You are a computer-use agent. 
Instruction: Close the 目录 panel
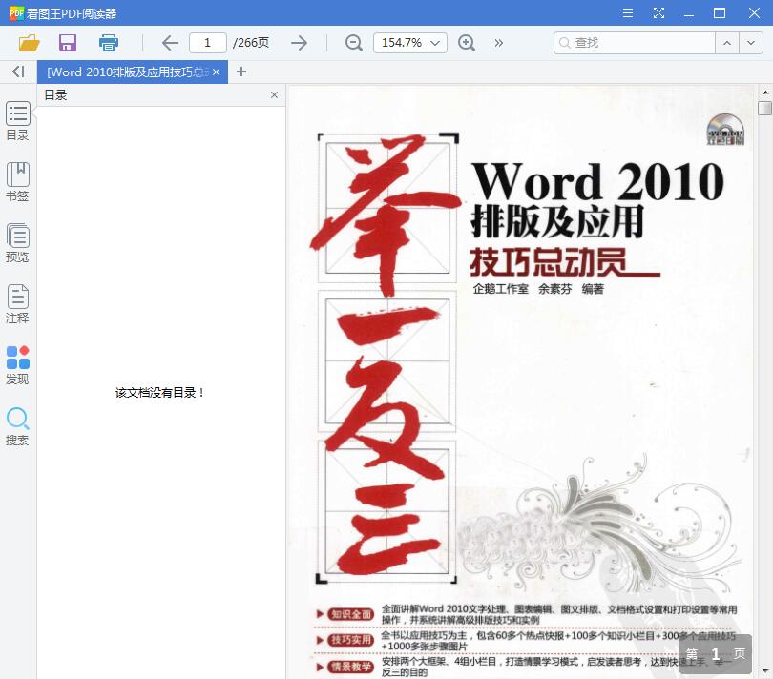pos(274,94)
